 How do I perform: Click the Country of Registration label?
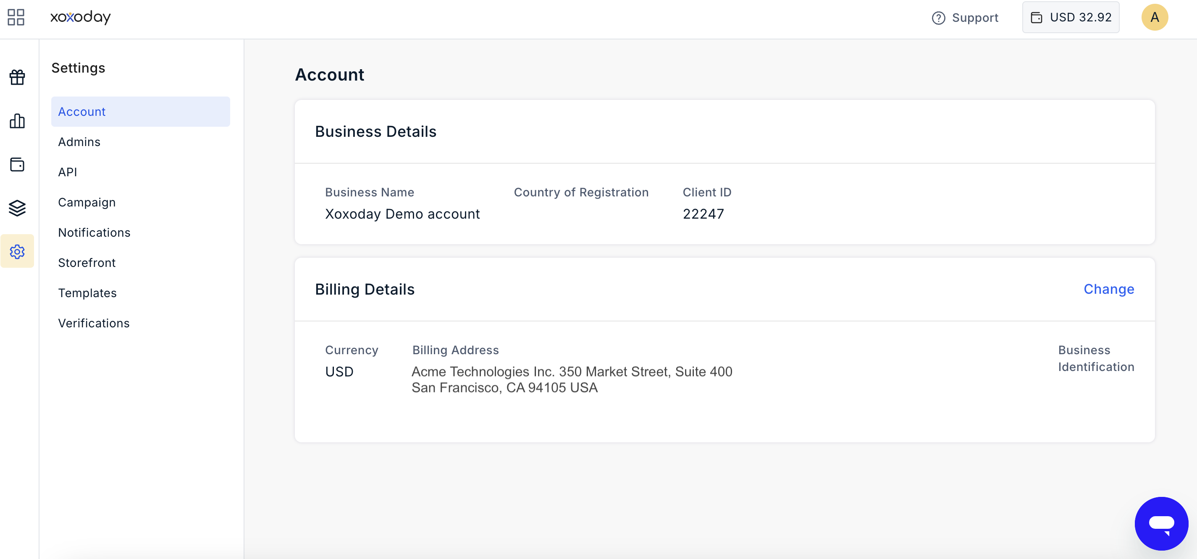581,192
